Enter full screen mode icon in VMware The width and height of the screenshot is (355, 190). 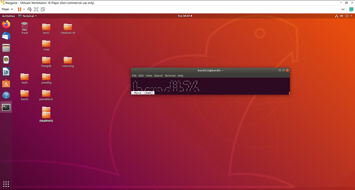tap(36, 9)
